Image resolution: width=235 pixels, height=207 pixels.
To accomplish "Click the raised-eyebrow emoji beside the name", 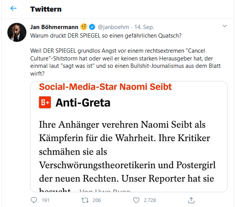I will (84, 27).
